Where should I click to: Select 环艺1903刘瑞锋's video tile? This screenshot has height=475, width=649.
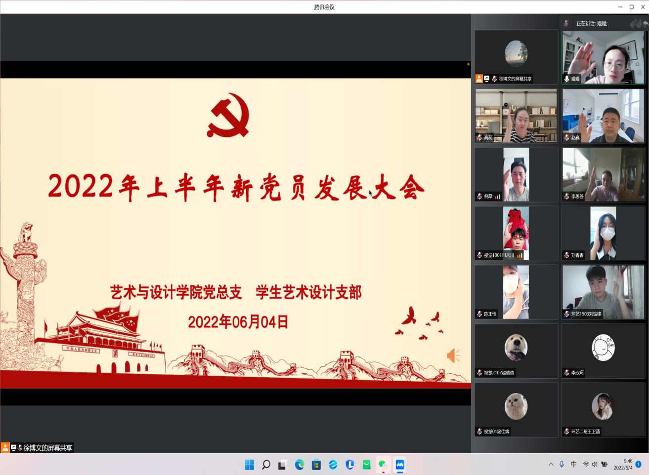coord(603,292)
